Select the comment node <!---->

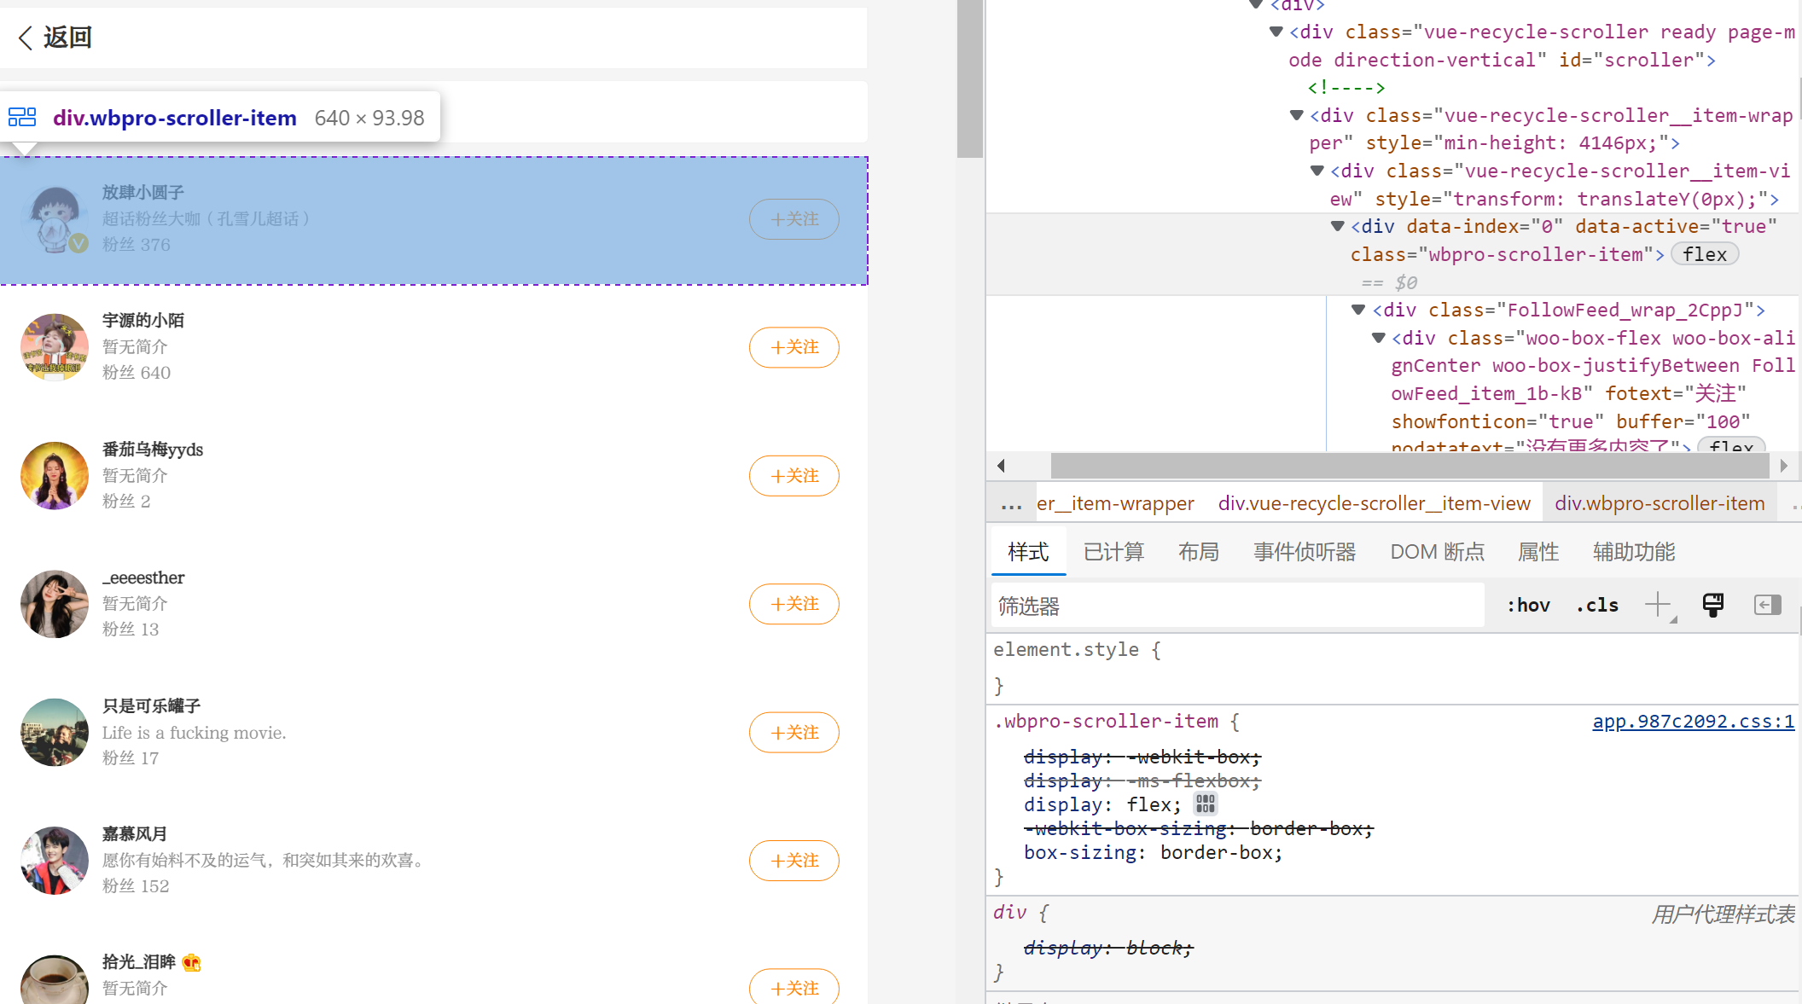pos(1346,87)
